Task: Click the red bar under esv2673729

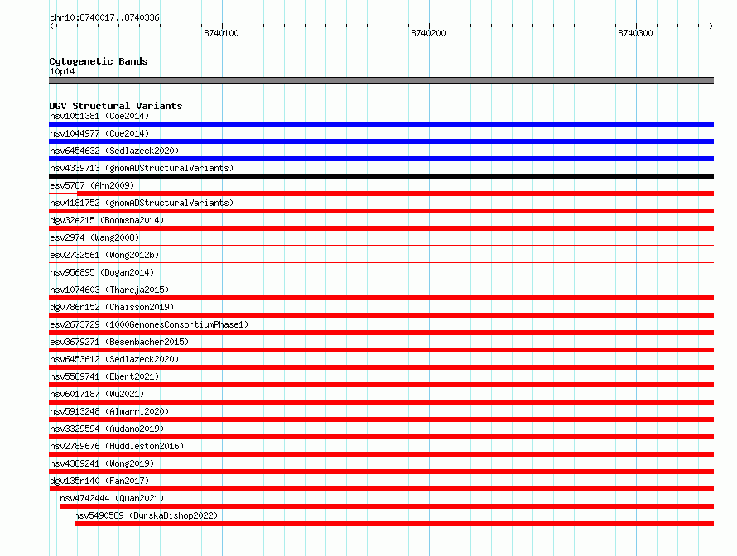Action: tap(381, 333)
